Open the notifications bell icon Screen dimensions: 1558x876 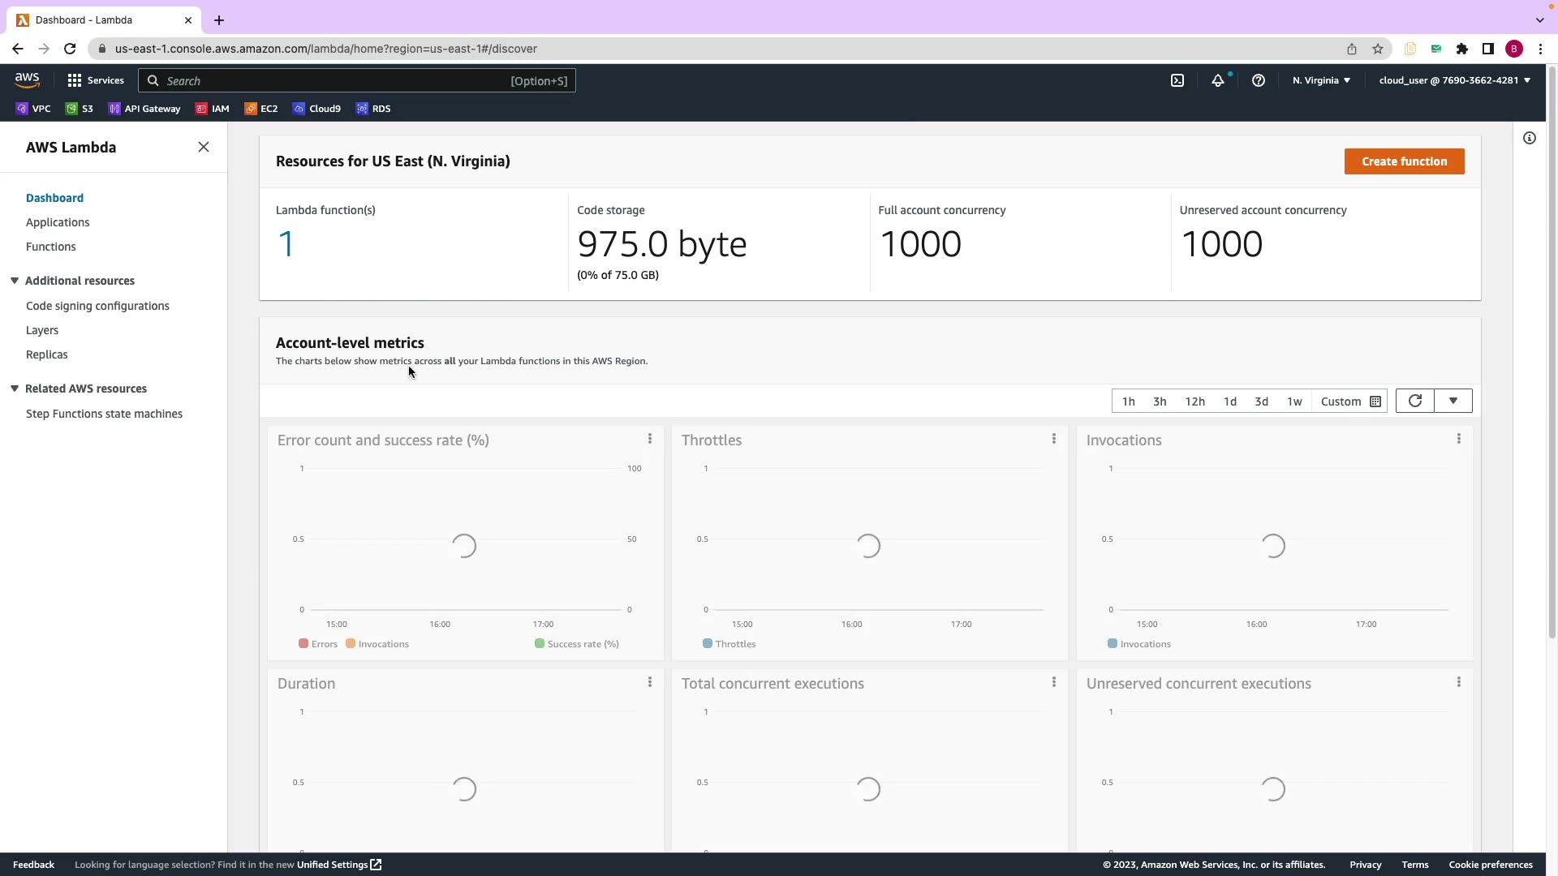(x=1218, y=80)
